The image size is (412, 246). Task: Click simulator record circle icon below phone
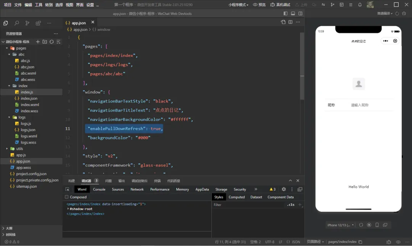pyautogui.click(x=369, y=225)
